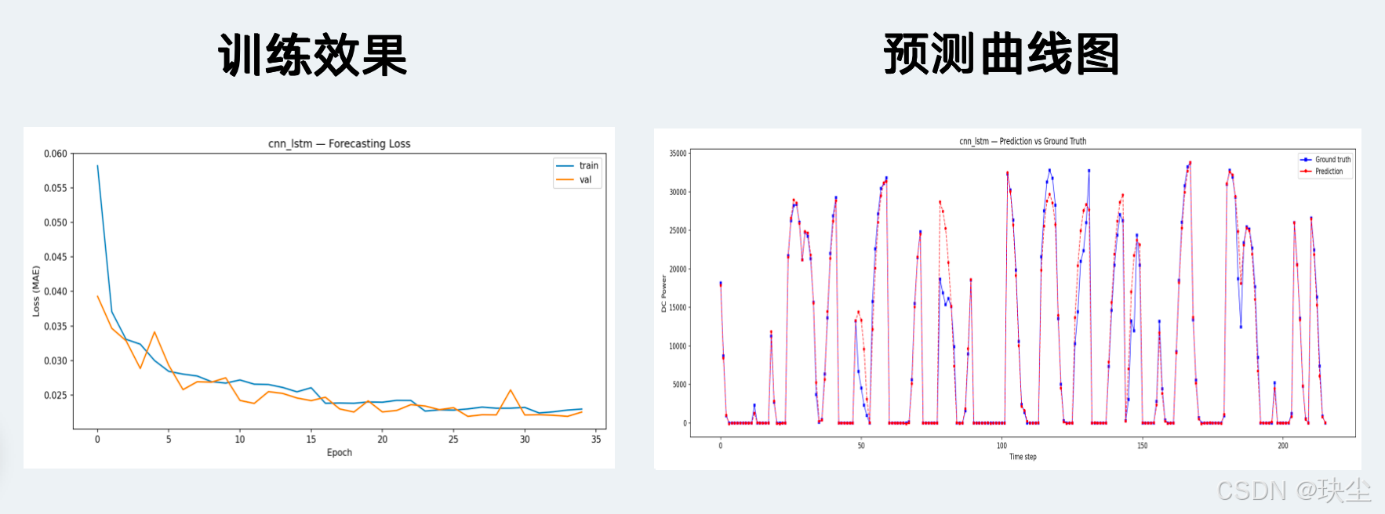
Task: Click the DC Power tick 15000
Action: pos(678,307)
